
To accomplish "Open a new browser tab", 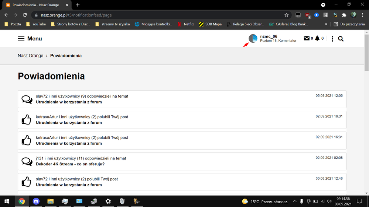I will pos(78,5).
